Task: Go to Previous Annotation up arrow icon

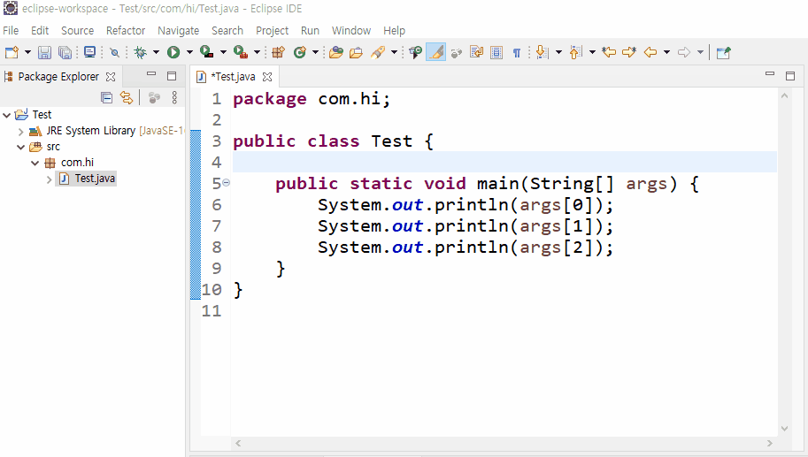Action: 575,52
